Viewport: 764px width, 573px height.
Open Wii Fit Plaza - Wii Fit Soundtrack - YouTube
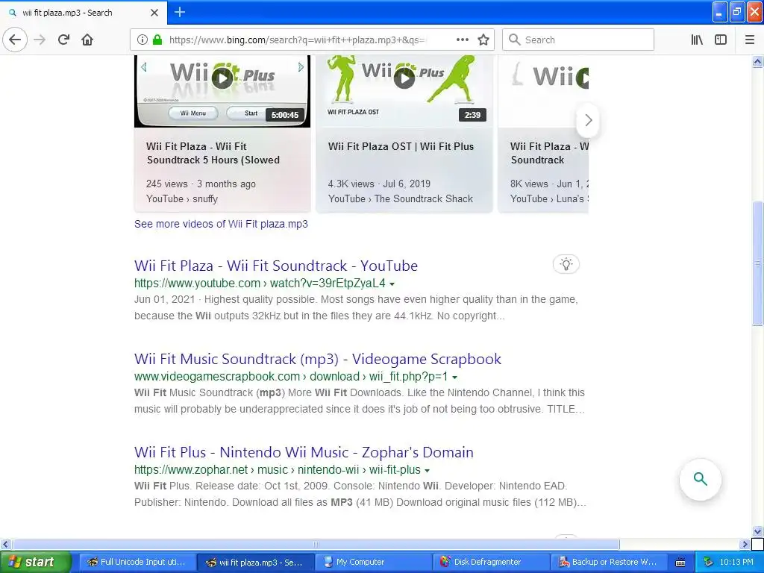point(276,266)
